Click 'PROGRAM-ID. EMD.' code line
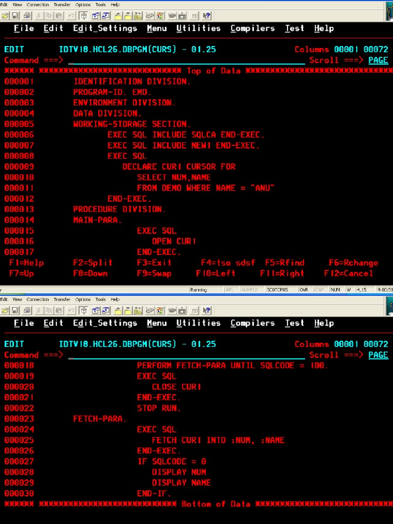This screenshot has height=524, width=393. click(x=113, y=92)
